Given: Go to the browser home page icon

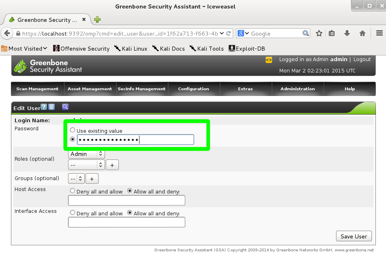Looking at the screenshot, I should coord(362,34).
